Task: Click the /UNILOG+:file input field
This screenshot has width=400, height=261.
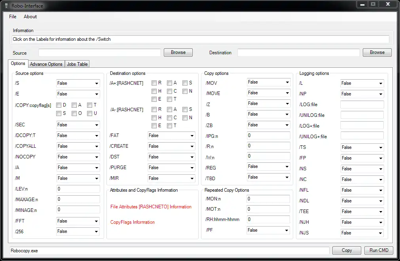Action: (x=362, y=135)
